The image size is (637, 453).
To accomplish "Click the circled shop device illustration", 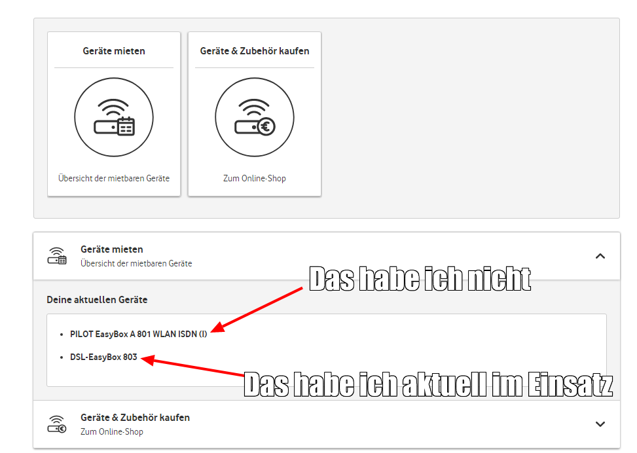I will (254, 117).
